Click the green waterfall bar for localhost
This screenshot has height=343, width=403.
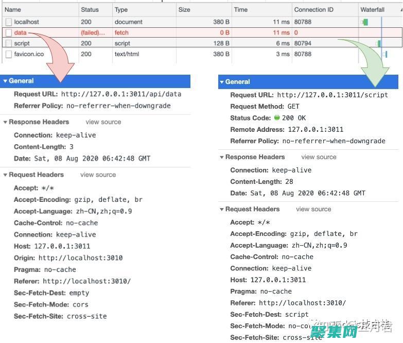coord(365,22)
